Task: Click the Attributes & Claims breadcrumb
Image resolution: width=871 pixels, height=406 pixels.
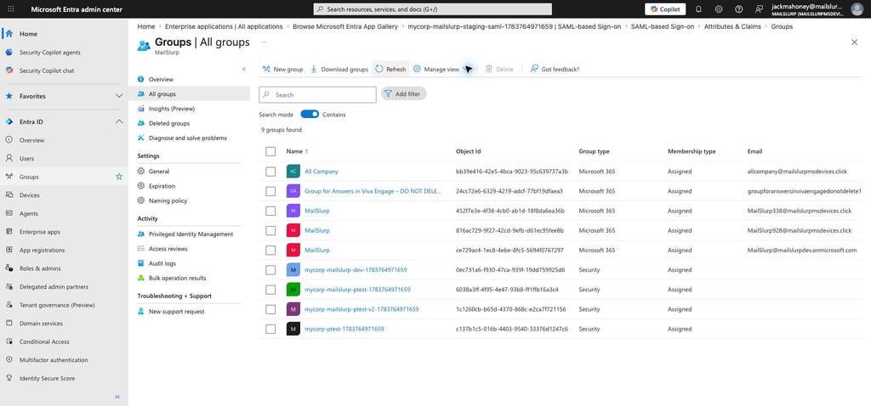Action: tap(732, 26)
